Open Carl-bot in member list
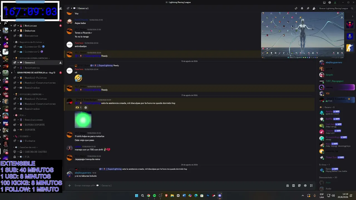 (337, 125)
